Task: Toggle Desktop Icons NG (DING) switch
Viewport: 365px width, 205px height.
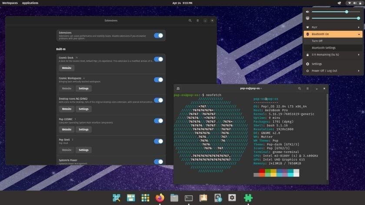Action: [159, 100]
